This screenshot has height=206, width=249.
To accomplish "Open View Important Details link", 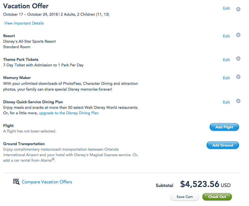I will click(x=24, y=23).
